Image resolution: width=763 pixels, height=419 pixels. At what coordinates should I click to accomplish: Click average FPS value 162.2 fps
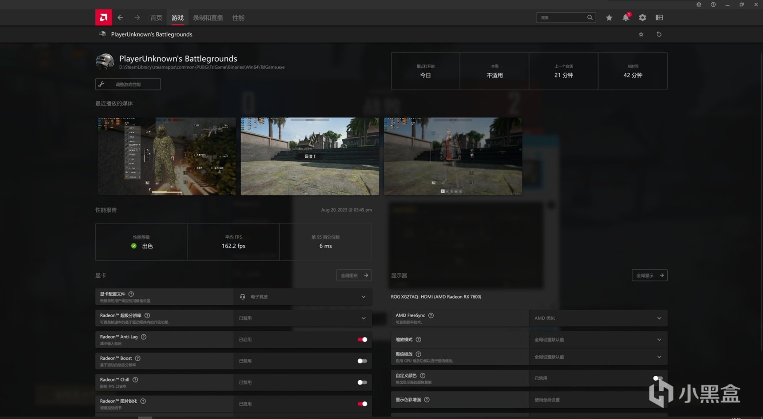[234, 246]
